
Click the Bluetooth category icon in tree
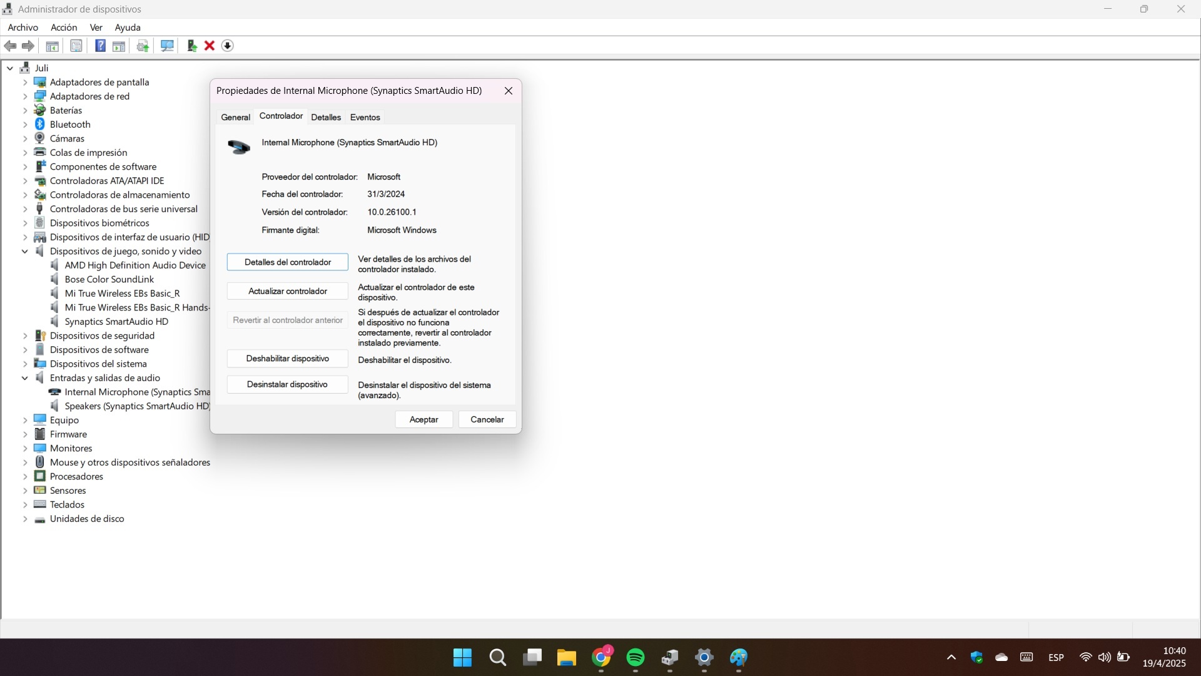tap(40, 125)
